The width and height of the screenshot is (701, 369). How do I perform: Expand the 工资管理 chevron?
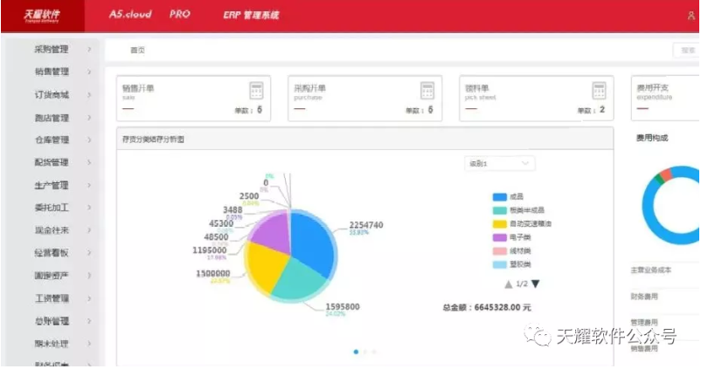[x=89, y=298]
